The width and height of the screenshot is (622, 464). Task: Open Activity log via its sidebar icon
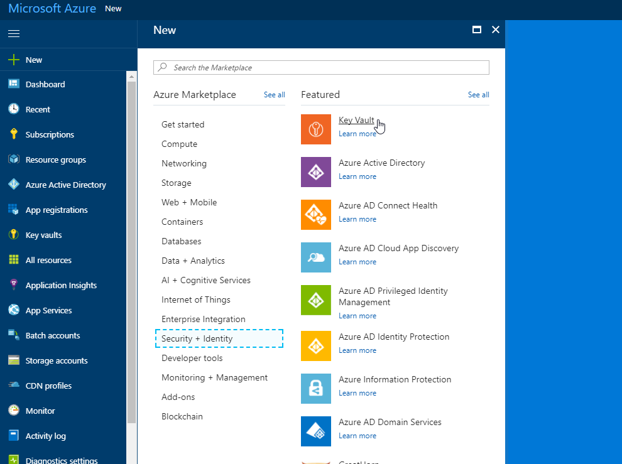click(14, 435)
